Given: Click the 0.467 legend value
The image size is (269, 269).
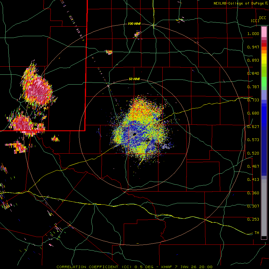Looking at the screenshot, I should coord(253,166).
